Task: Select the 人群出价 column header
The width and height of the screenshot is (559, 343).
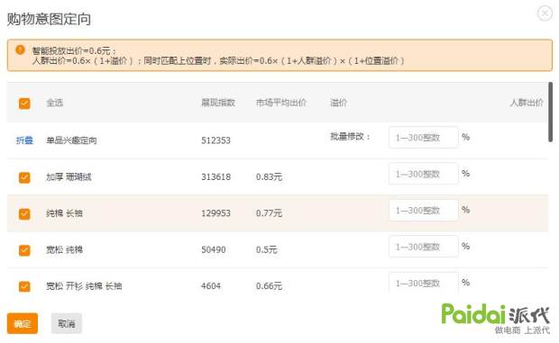Action: point(527,103)
